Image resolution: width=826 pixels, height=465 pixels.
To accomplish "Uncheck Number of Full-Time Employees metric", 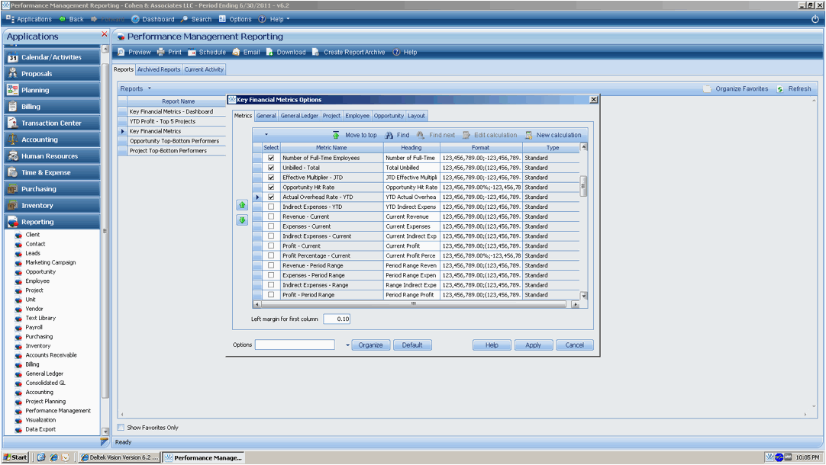I will [271, 158].
